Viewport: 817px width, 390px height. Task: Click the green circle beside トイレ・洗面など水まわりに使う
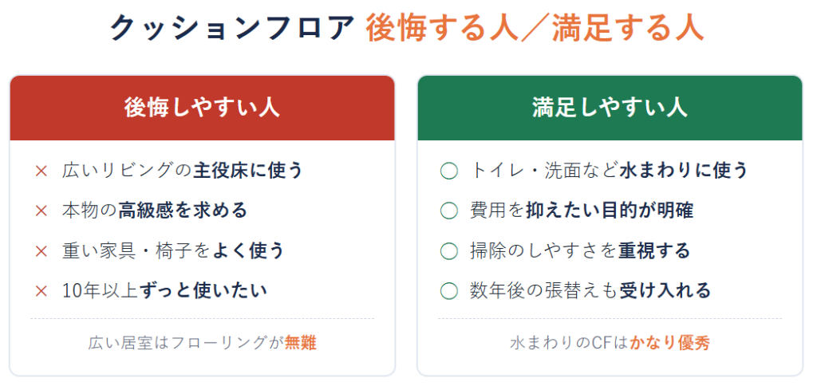point(448,171)
